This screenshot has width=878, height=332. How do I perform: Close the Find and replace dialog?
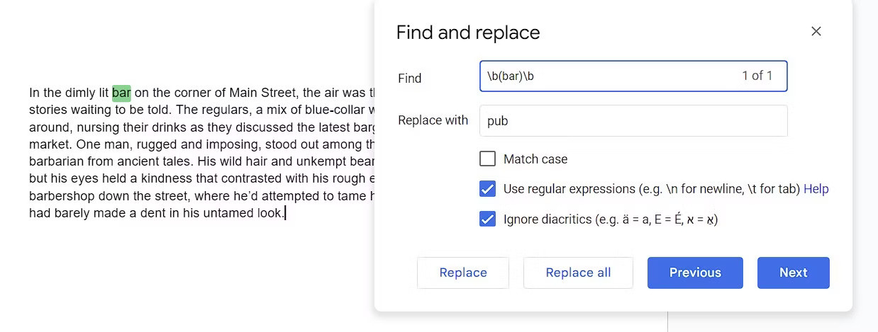tap(816, 31)
